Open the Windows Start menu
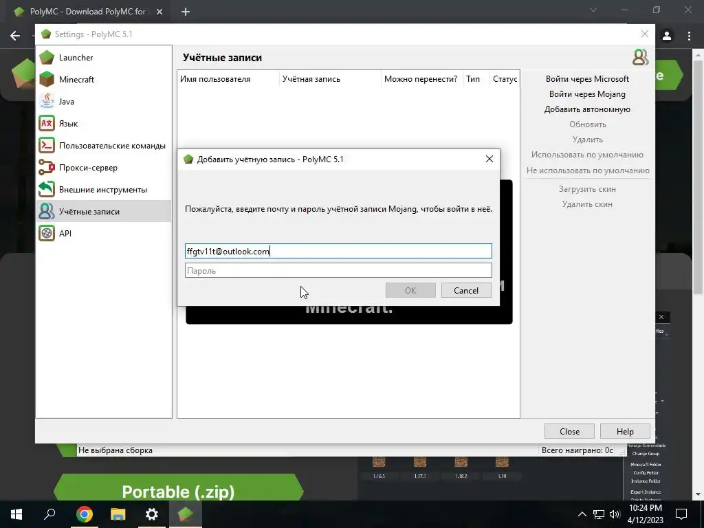The image size is (704, 528). [x=16, y=514]
